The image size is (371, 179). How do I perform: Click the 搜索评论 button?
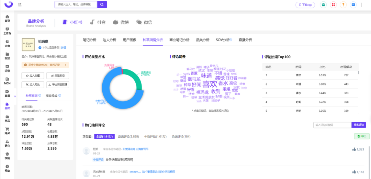click(359, 125)
